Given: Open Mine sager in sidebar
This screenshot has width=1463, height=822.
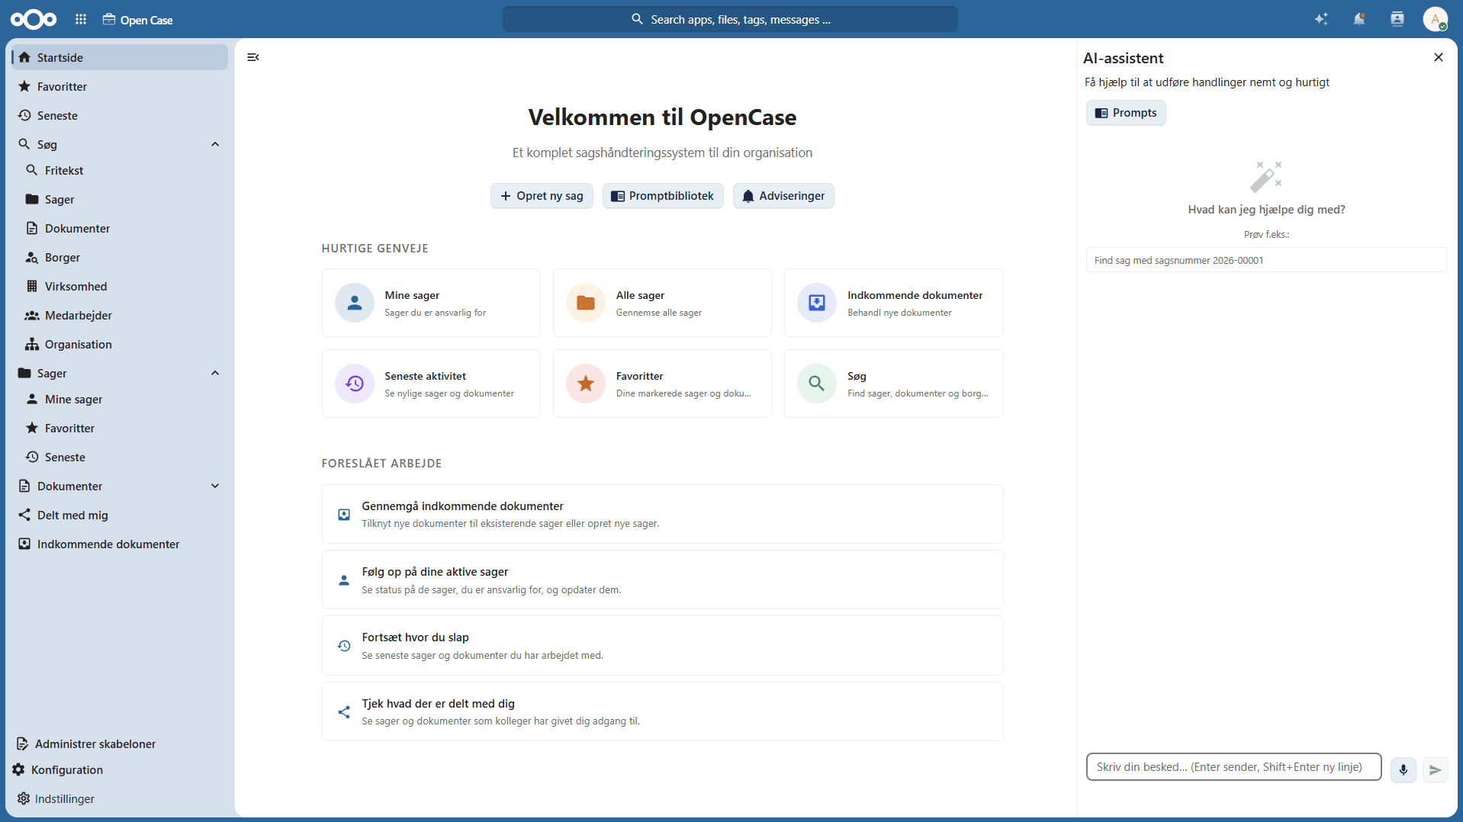Looking at the screenshot, I should (x=124, y=399).
